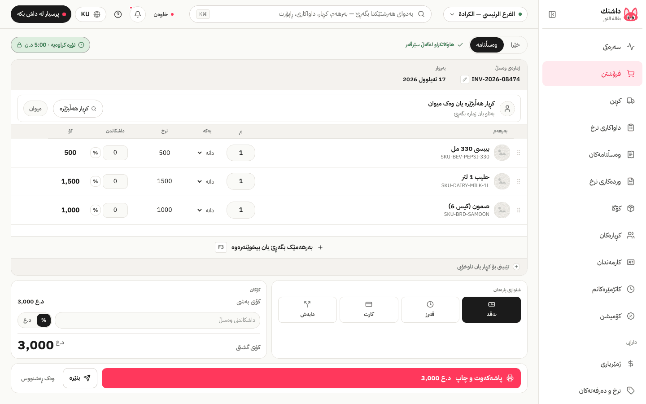Switch discount type to percent (%) in totals
Screen dimensions: 646x404
point(44,320)
